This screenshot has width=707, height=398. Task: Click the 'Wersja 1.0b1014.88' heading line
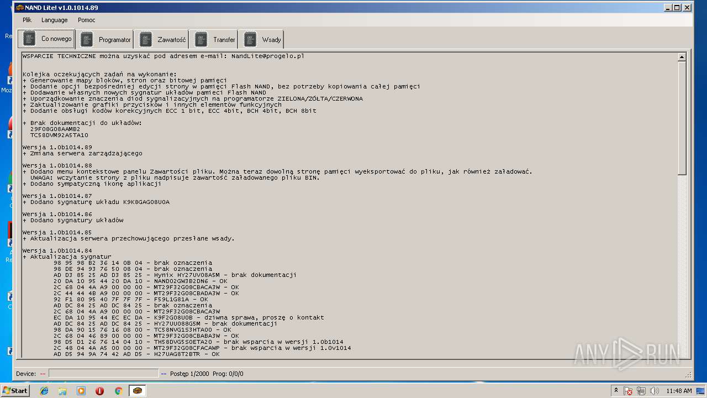pyautogui.click(x=57, y=166)
